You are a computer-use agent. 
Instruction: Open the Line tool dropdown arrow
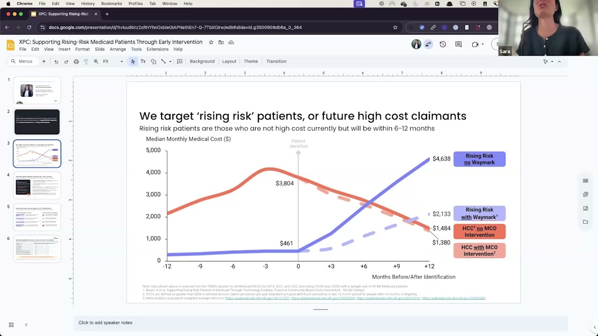pyautogui.click(x=170, y=62)
